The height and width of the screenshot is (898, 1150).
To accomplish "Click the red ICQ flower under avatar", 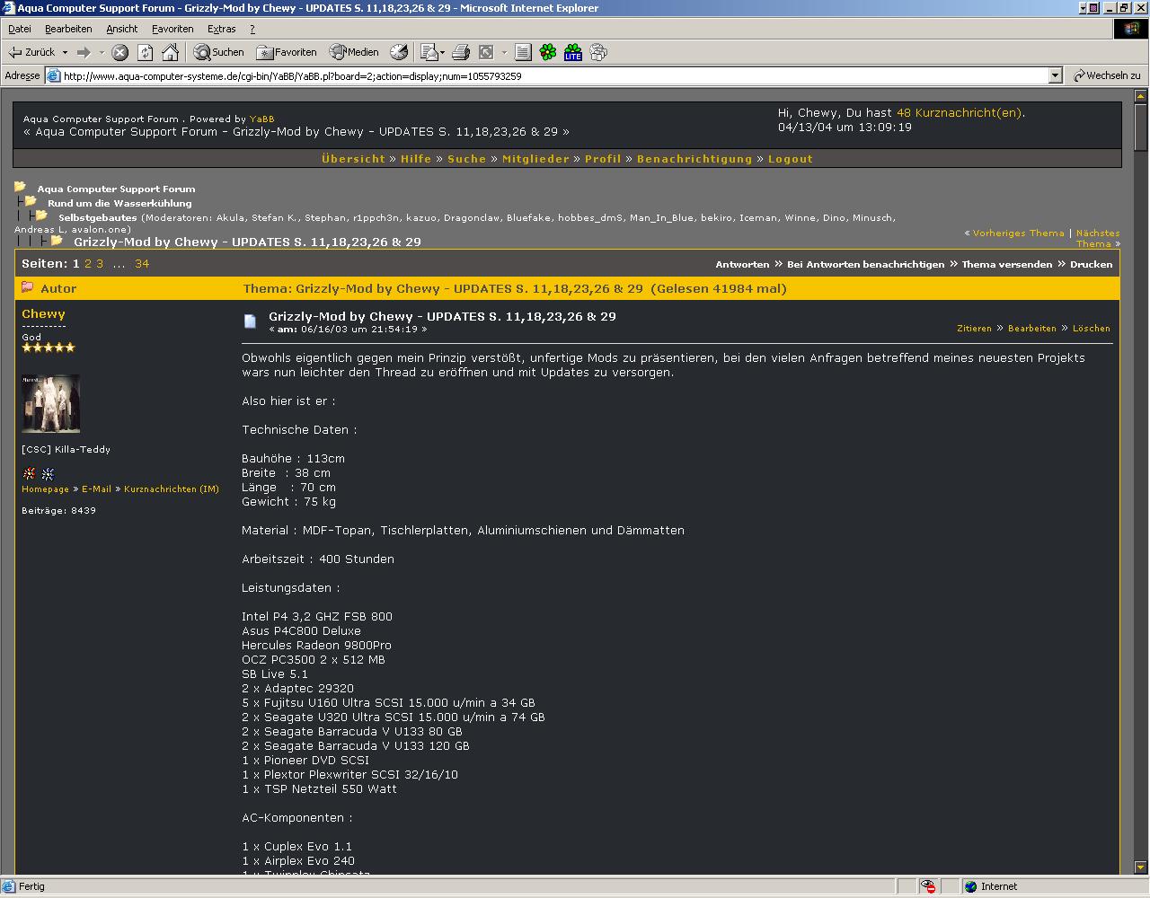I will click(30, 473).
